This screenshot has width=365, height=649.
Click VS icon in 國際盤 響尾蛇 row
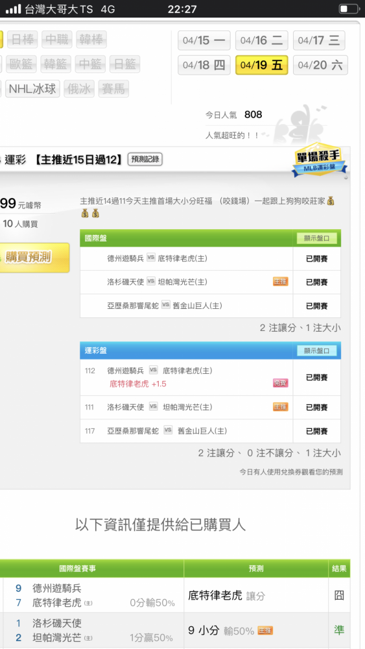166,304
